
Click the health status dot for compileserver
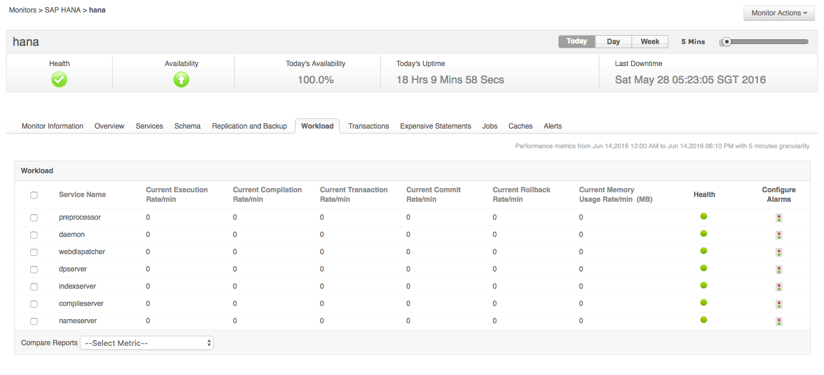[x=704, y=302]
